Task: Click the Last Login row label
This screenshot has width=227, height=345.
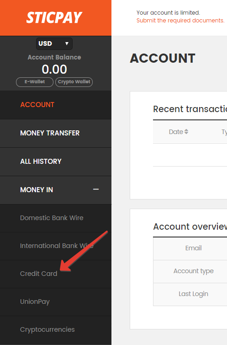Action: (x=193, y=294)
